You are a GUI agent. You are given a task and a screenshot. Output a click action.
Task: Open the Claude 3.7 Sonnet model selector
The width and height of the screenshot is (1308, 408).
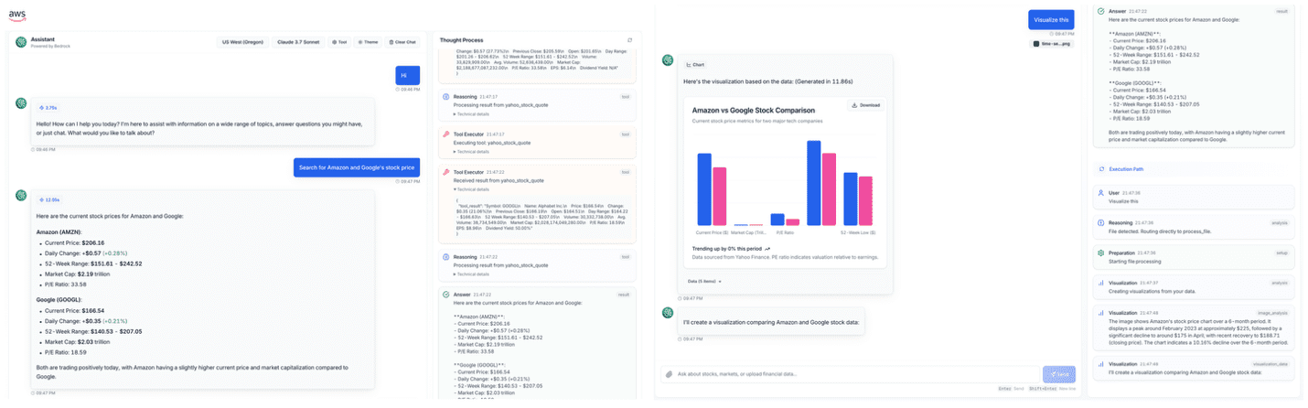(x=296, y=42)
